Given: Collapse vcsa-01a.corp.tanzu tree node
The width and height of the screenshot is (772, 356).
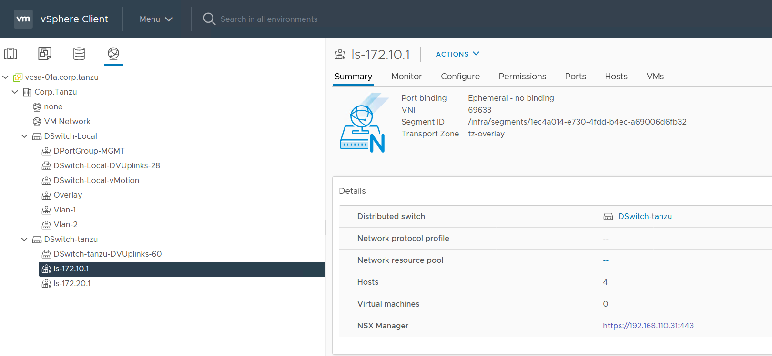Looking at the screenshot, I should (x=5, y=77).
